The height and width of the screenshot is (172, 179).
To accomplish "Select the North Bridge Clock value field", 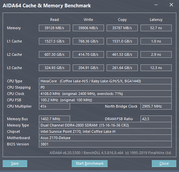I will tap(156, 106).
